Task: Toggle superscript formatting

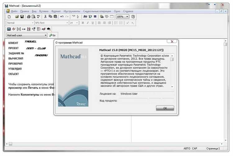Action: click(x=128, y=23)
